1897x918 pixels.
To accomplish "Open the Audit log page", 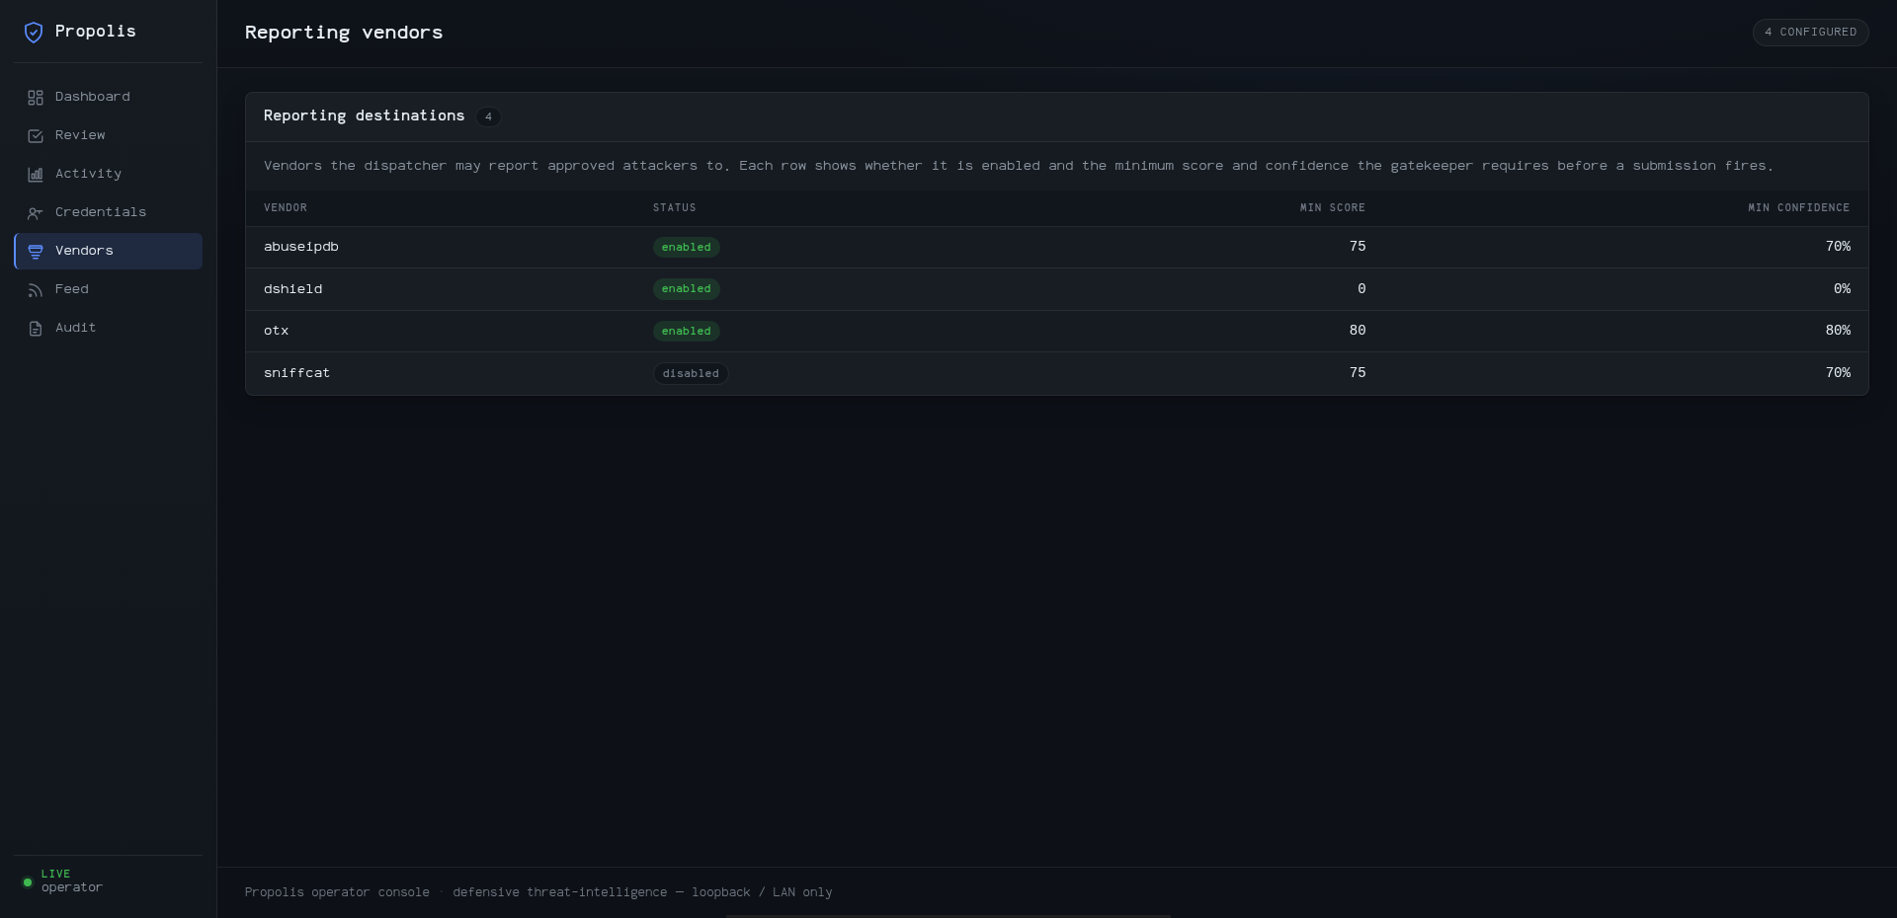I will [108, 328].
